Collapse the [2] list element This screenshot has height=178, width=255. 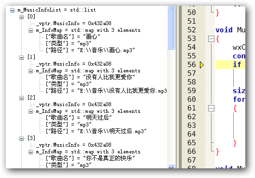(x=21, y=98)
